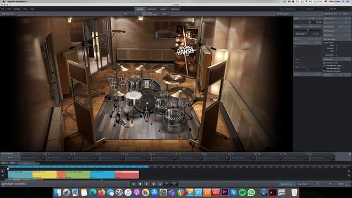
Task: Open the Song Creator button in bottom bar
Action: point(303,184)
